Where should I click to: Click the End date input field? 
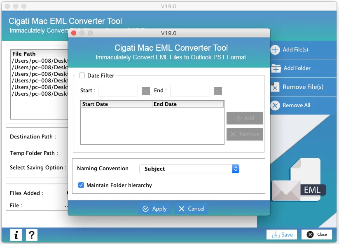click(190, 91)
